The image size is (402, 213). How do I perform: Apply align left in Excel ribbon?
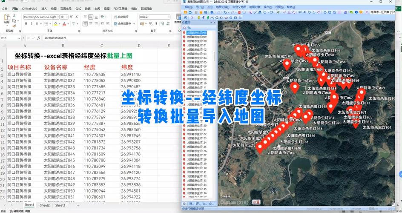(85, 23)
